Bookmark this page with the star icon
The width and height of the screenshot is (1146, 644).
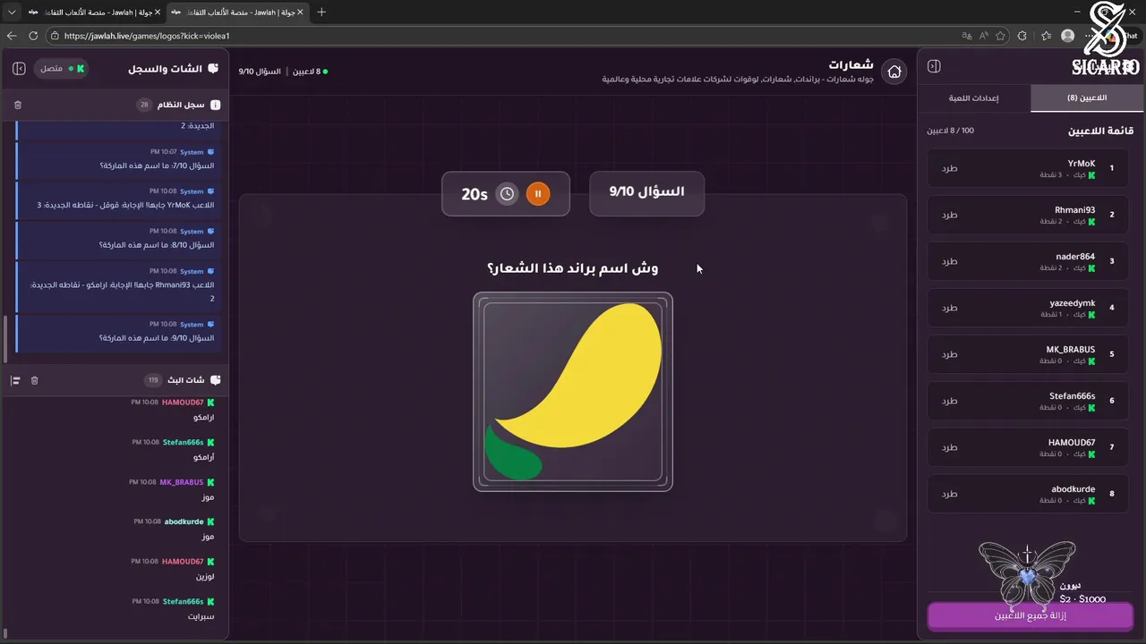1000,36
